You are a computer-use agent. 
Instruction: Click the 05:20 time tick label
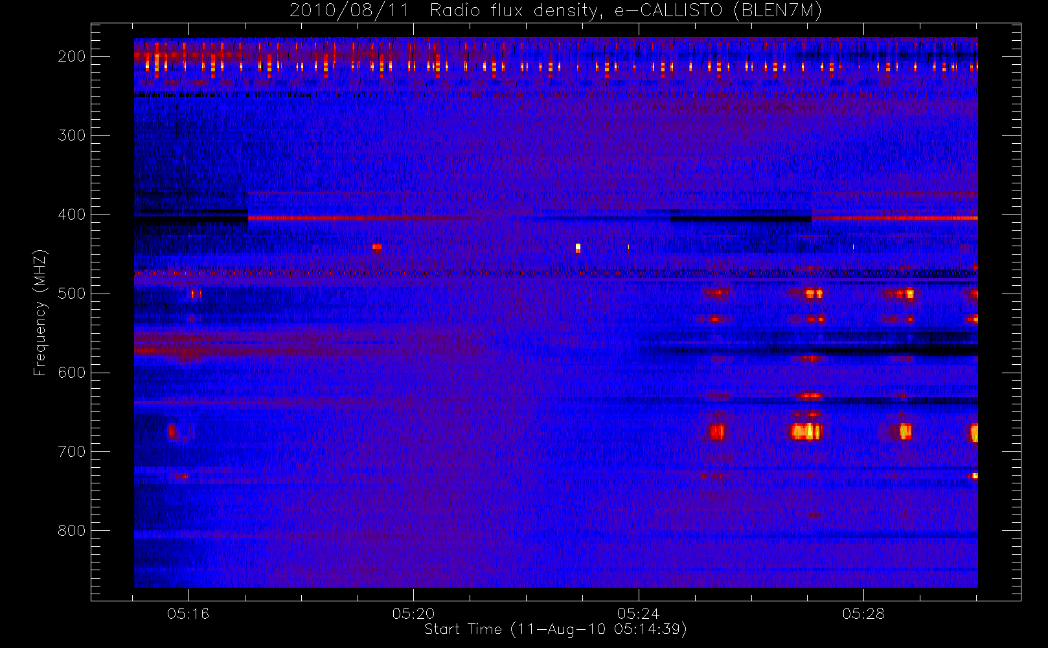(x=413, y=614)
